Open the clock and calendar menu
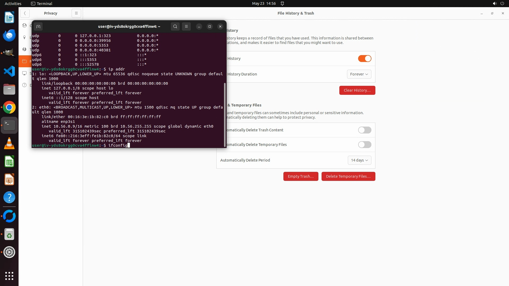 click(x=264, y=3)
